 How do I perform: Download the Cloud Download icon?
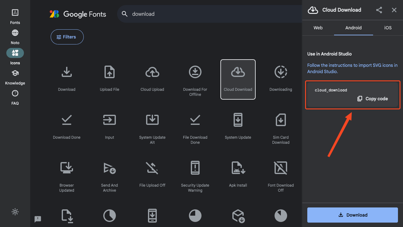tap(352, 215)
